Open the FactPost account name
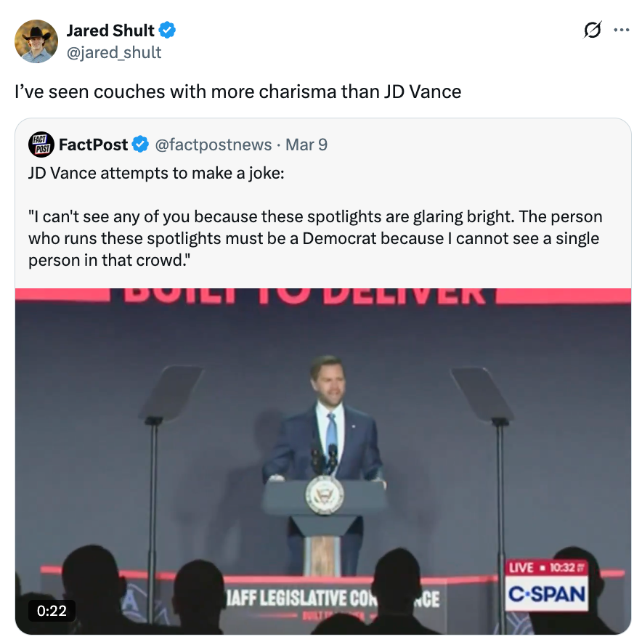 [x=92, y=145]
